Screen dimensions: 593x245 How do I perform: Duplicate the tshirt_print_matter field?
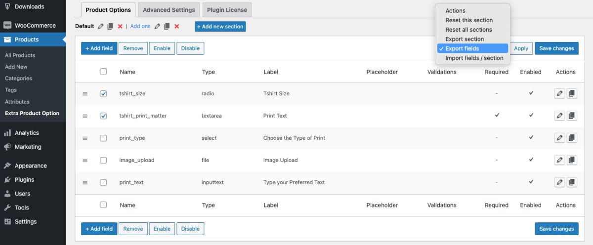click(572, 116)
